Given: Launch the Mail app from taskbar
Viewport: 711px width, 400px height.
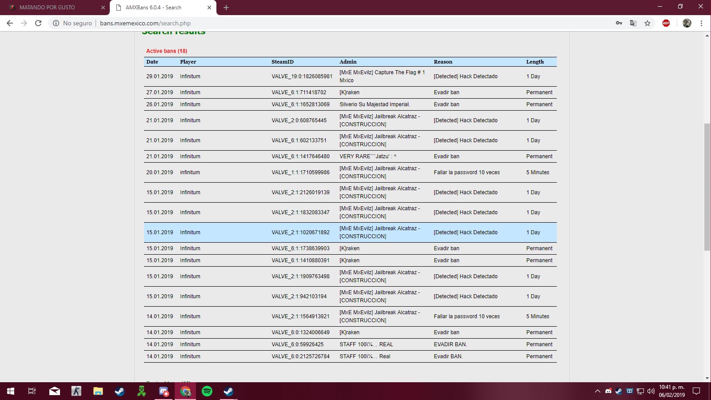Looking at the screenshot, I should (55, 391).
